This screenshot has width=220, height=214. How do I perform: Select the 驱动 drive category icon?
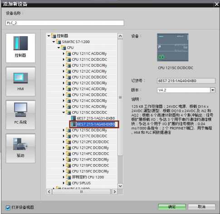pos(20,144)
